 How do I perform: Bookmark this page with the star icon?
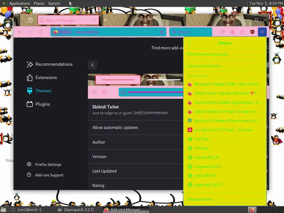tap(162, 32)
